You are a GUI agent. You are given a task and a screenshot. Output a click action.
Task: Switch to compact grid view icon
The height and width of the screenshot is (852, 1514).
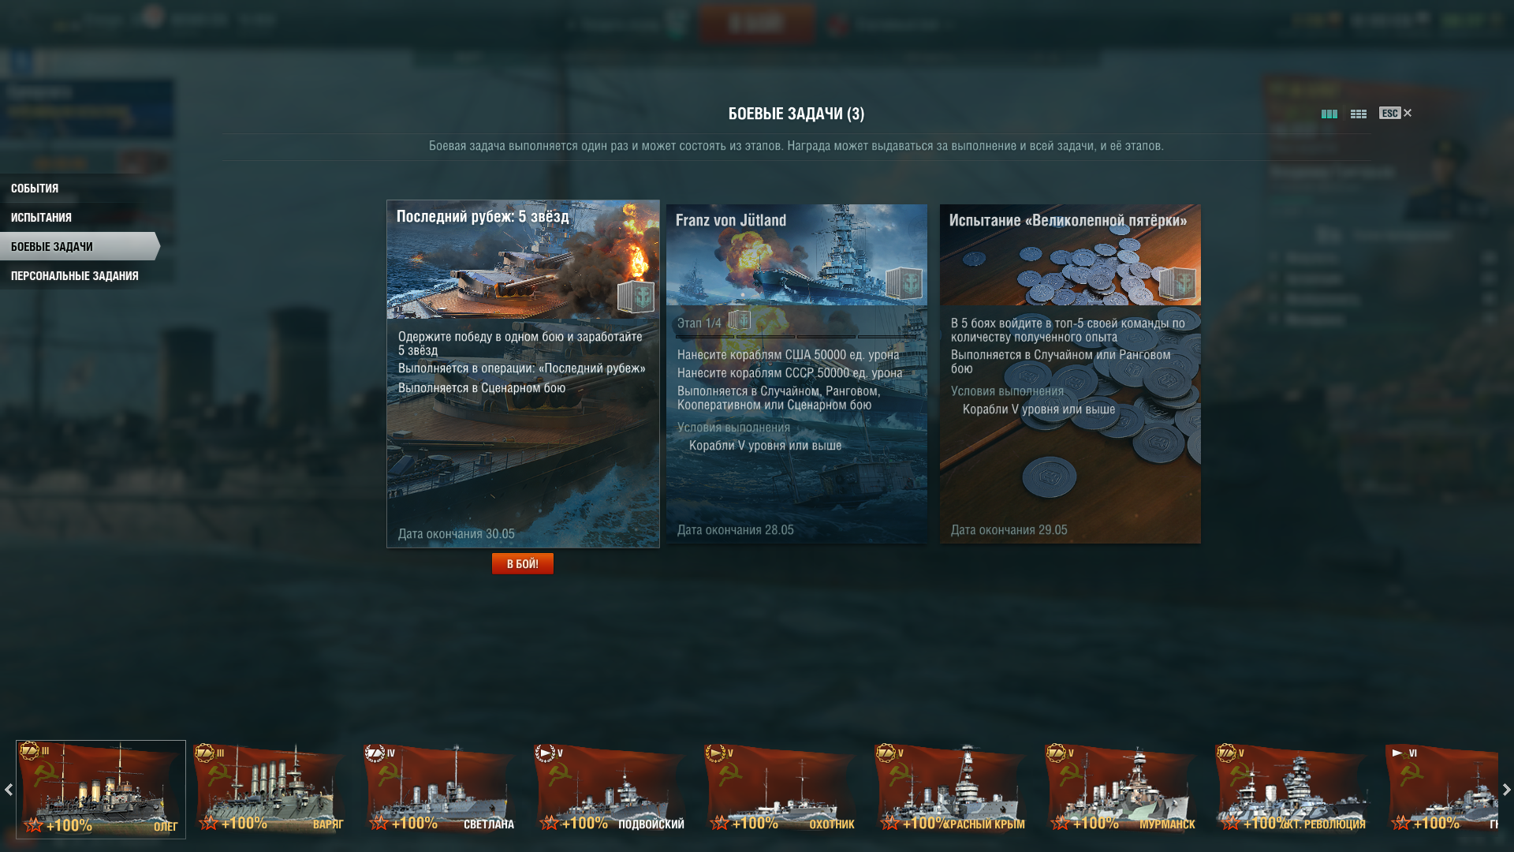1358,114
